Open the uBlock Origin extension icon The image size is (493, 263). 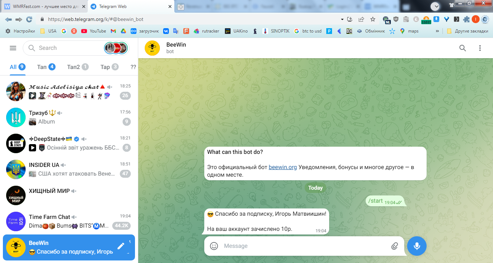(x=396, y=19)
